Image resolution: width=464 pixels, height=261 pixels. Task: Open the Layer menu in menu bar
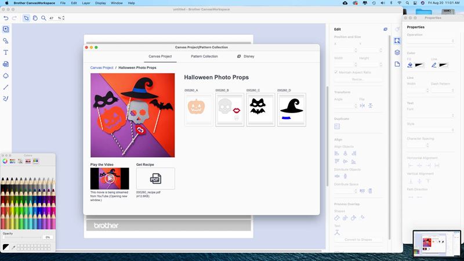click(85, 3)
